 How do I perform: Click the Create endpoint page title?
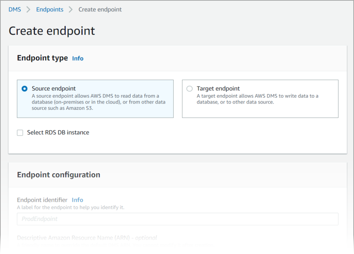52,31
